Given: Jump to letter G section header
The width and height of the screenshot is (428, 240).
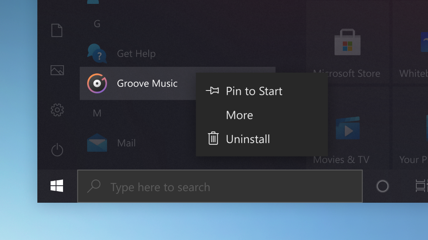Looking at the screenshot, I should pos(97,24).
